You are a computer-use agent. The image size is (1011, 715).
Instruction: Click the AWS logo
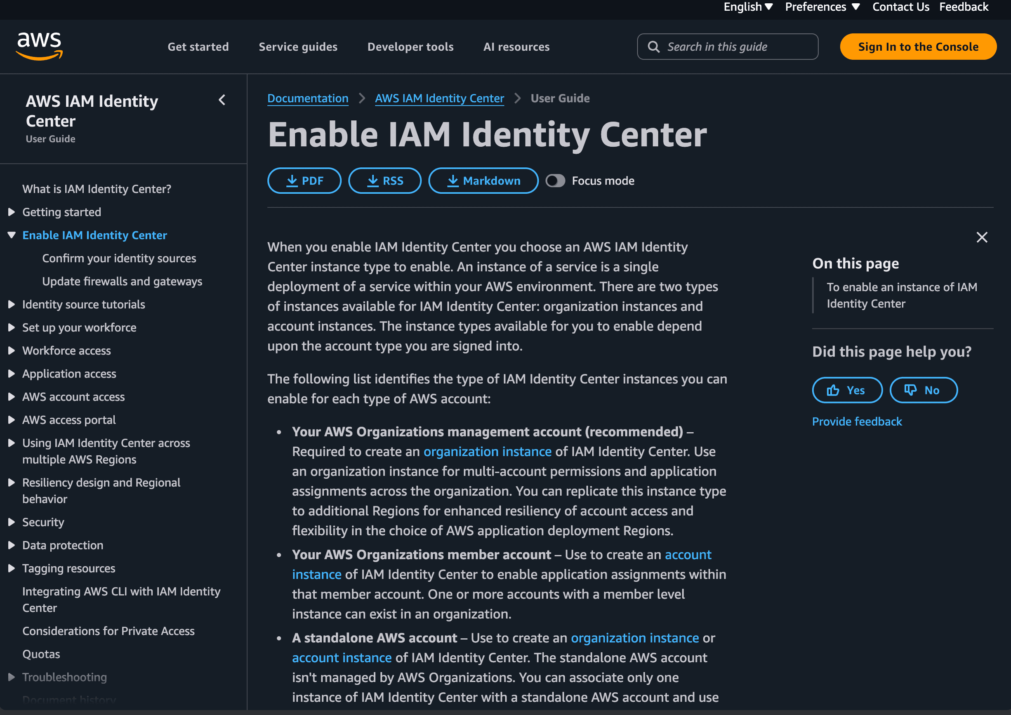pos(40,46)
